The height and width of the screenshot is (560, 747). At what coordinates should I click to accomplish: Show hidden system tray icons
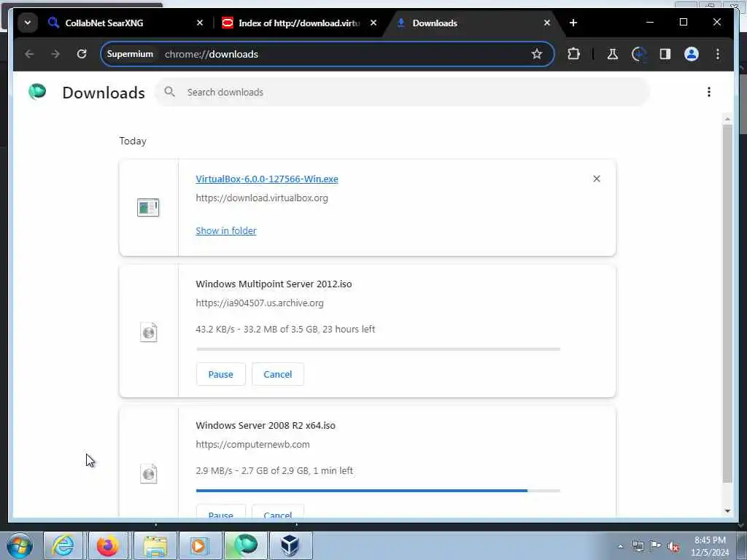[620, 547]
